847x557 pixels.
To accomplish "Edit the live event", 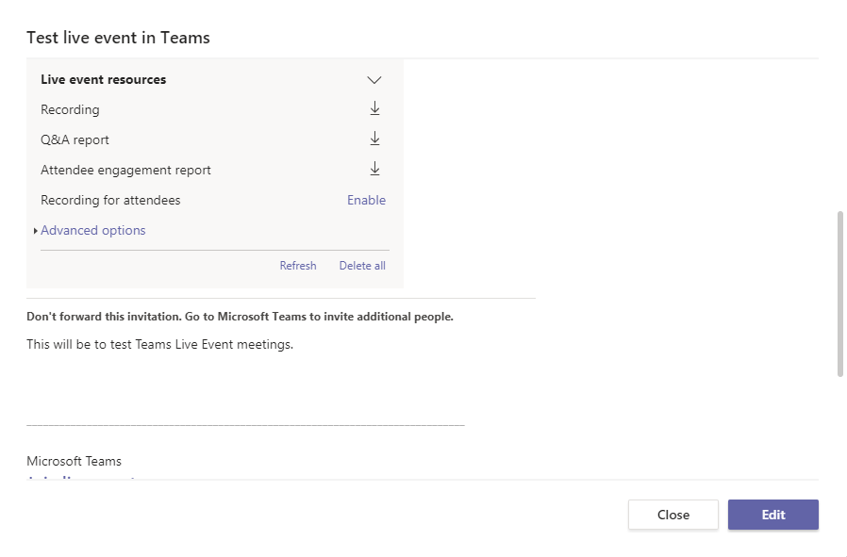I will (773, 515).
